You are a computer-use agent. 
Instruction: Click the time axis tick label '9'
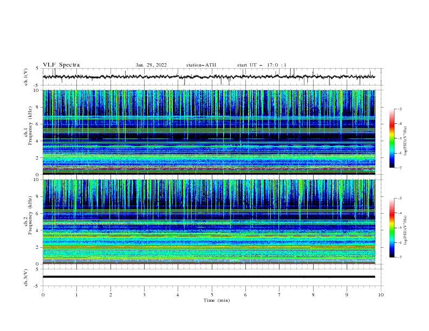click(x=347, y=295)
